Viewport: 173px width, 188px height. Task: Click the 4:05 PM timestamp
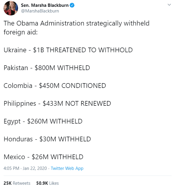(x=11, y=168)
